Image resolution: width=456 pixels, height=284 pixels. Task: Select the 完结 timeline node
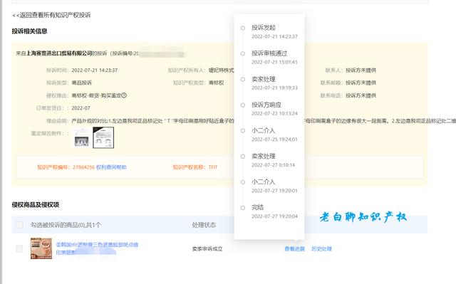pos(243,208)
